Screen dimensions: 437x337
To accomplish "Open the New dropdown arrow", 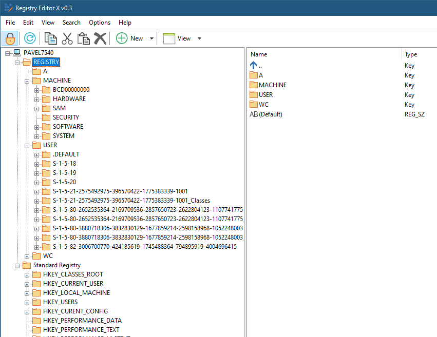I will click(151, 38).
